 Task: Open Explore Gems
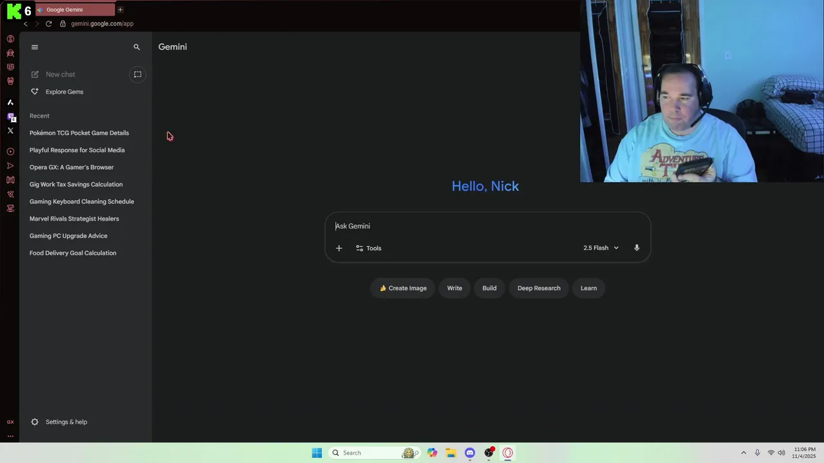[57, 92]
